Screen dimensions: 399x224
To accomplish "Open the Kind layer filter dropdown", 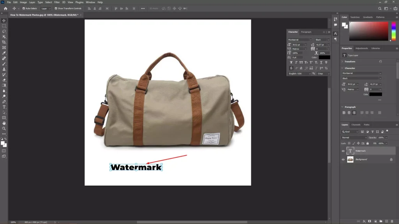I will point(350,132).
